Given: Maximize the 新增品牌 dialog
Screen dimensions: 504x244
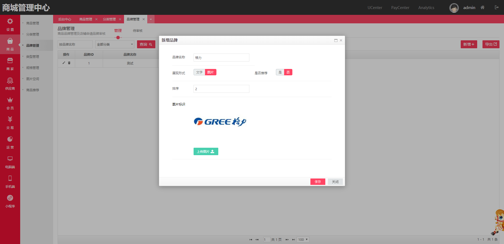Looking at the screenshot, I should click(x=336, y=40).
